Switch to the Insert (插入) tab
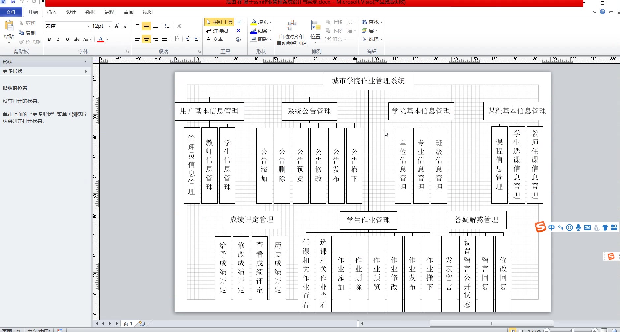 [52, 12]
